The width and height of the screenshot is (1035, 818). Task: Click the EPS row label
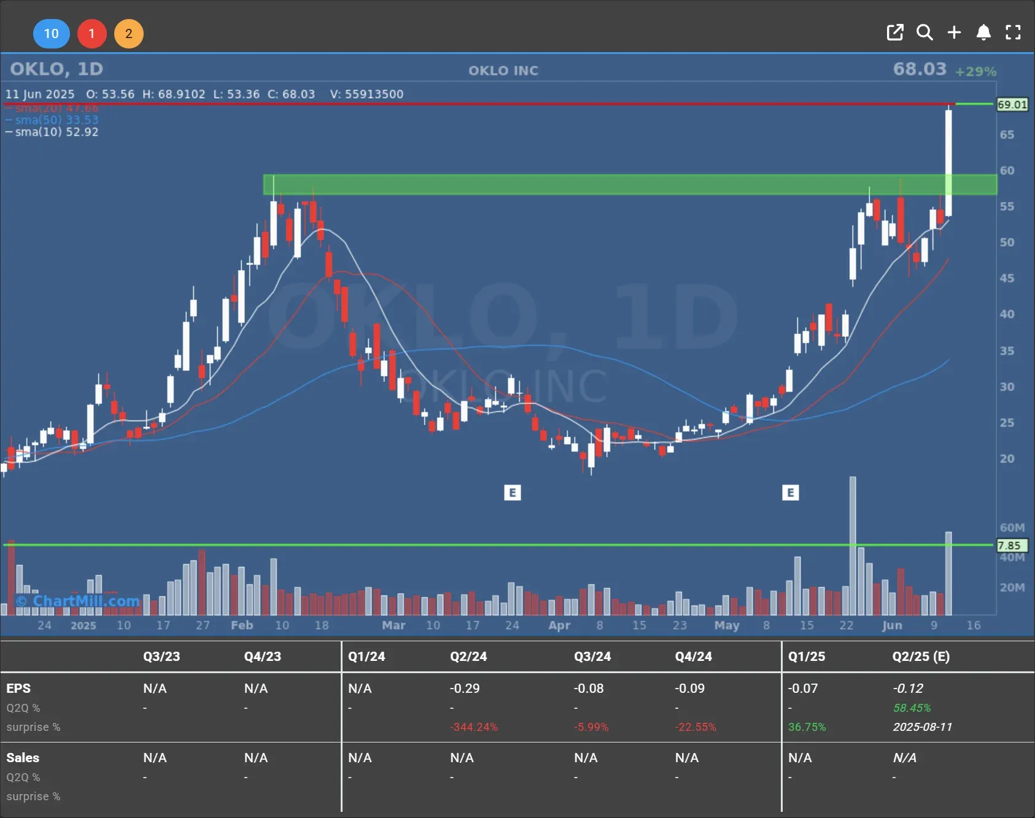pos(18,689)
